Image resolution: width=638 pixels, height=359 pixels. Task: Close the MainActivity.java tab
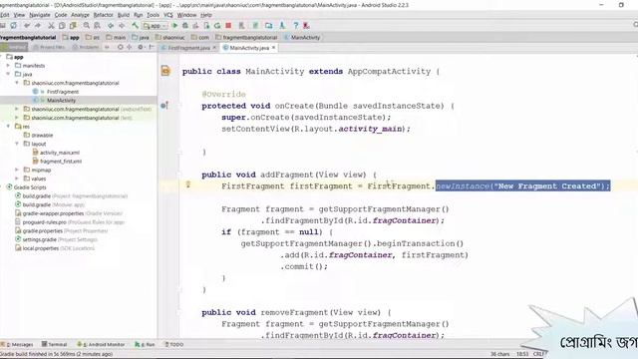coord(273,48)
